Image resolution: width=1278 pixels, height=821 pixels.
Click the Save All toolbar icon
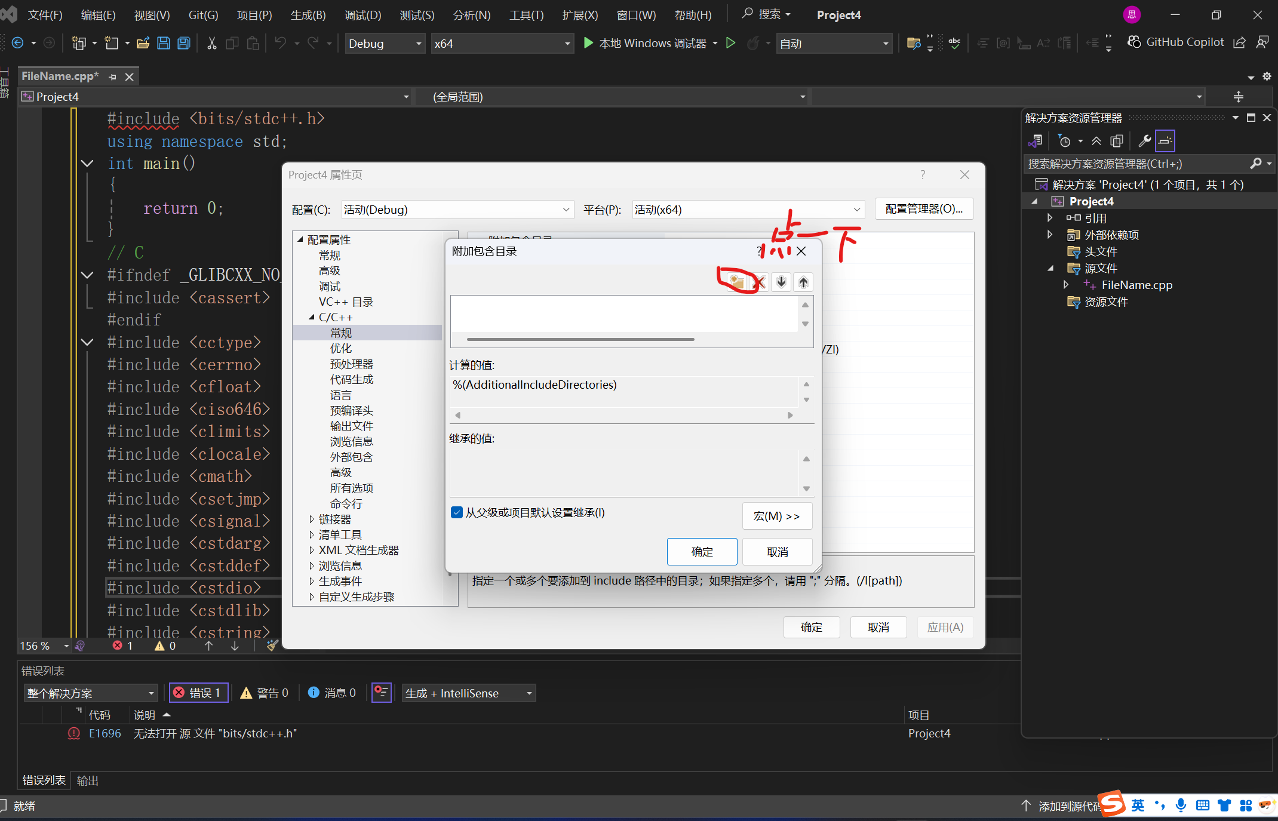point(184,43)
